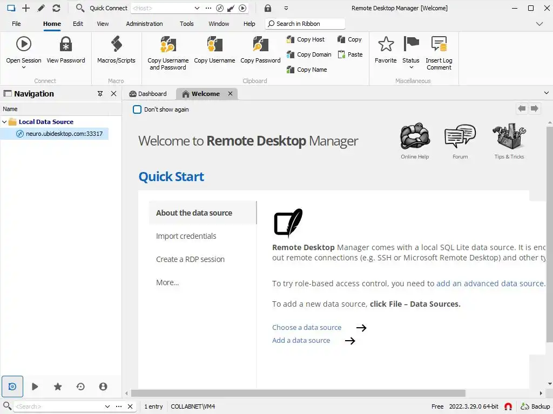The width and height of the screenshot is (553, 414).
Task: Expand the Status dropdown arrow
Action: coord(411,67)
